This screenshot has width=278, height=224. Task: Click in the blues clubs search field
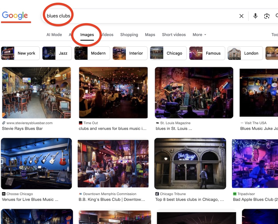click(142, 16)
